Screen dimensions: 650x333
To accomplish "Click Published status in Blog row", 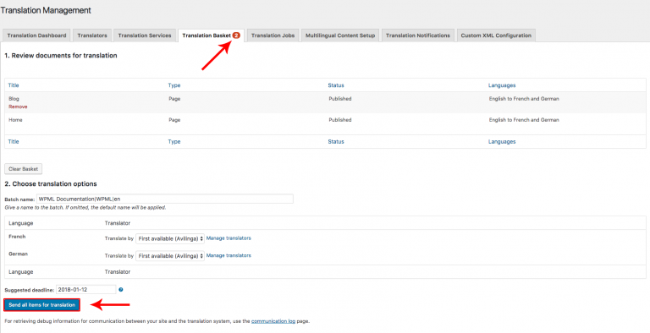I will coord(340,99).
